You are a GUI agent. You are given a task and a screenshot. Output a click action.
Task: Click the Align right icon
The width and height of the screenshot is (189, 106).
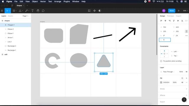tap(170, 21)
